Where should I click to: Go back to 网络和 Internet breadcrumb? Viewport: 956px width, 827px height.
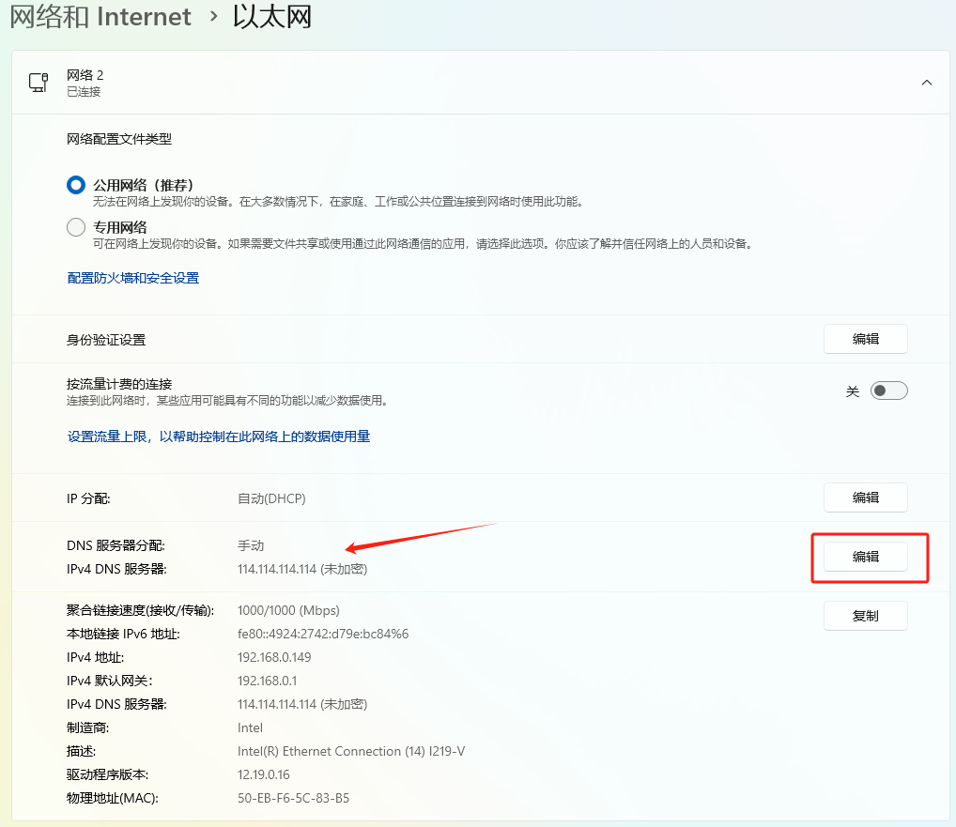[100, 17]
